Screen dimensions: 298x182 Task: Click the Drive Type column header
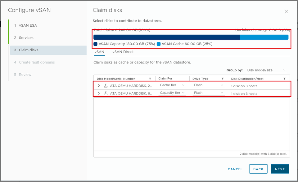click(200, 79)
